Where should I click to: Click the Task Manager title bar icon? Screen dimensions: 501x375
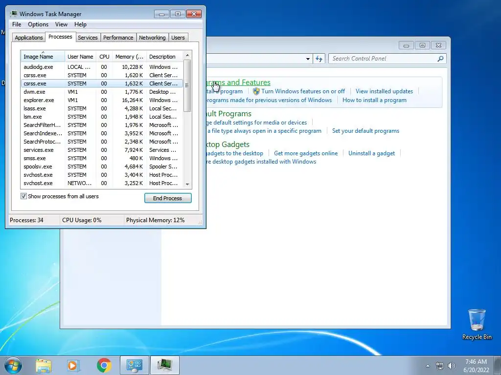click(x=13, y=14)
